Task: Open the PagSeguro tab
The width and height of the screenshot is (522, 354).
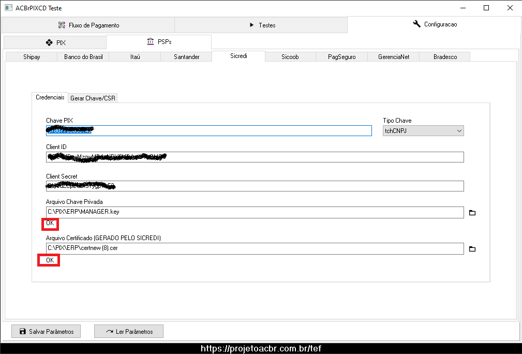Action: pyautogui.click(x=341, y=57)
